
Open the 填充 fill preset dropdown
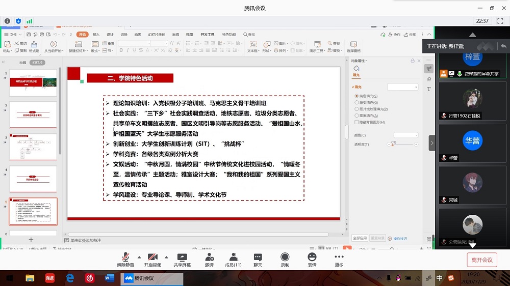[402, 87]
